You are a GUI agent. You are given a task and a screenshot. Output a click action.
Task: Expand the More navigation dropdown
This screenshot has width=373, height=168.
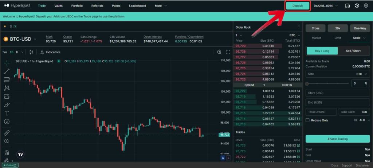161,6
